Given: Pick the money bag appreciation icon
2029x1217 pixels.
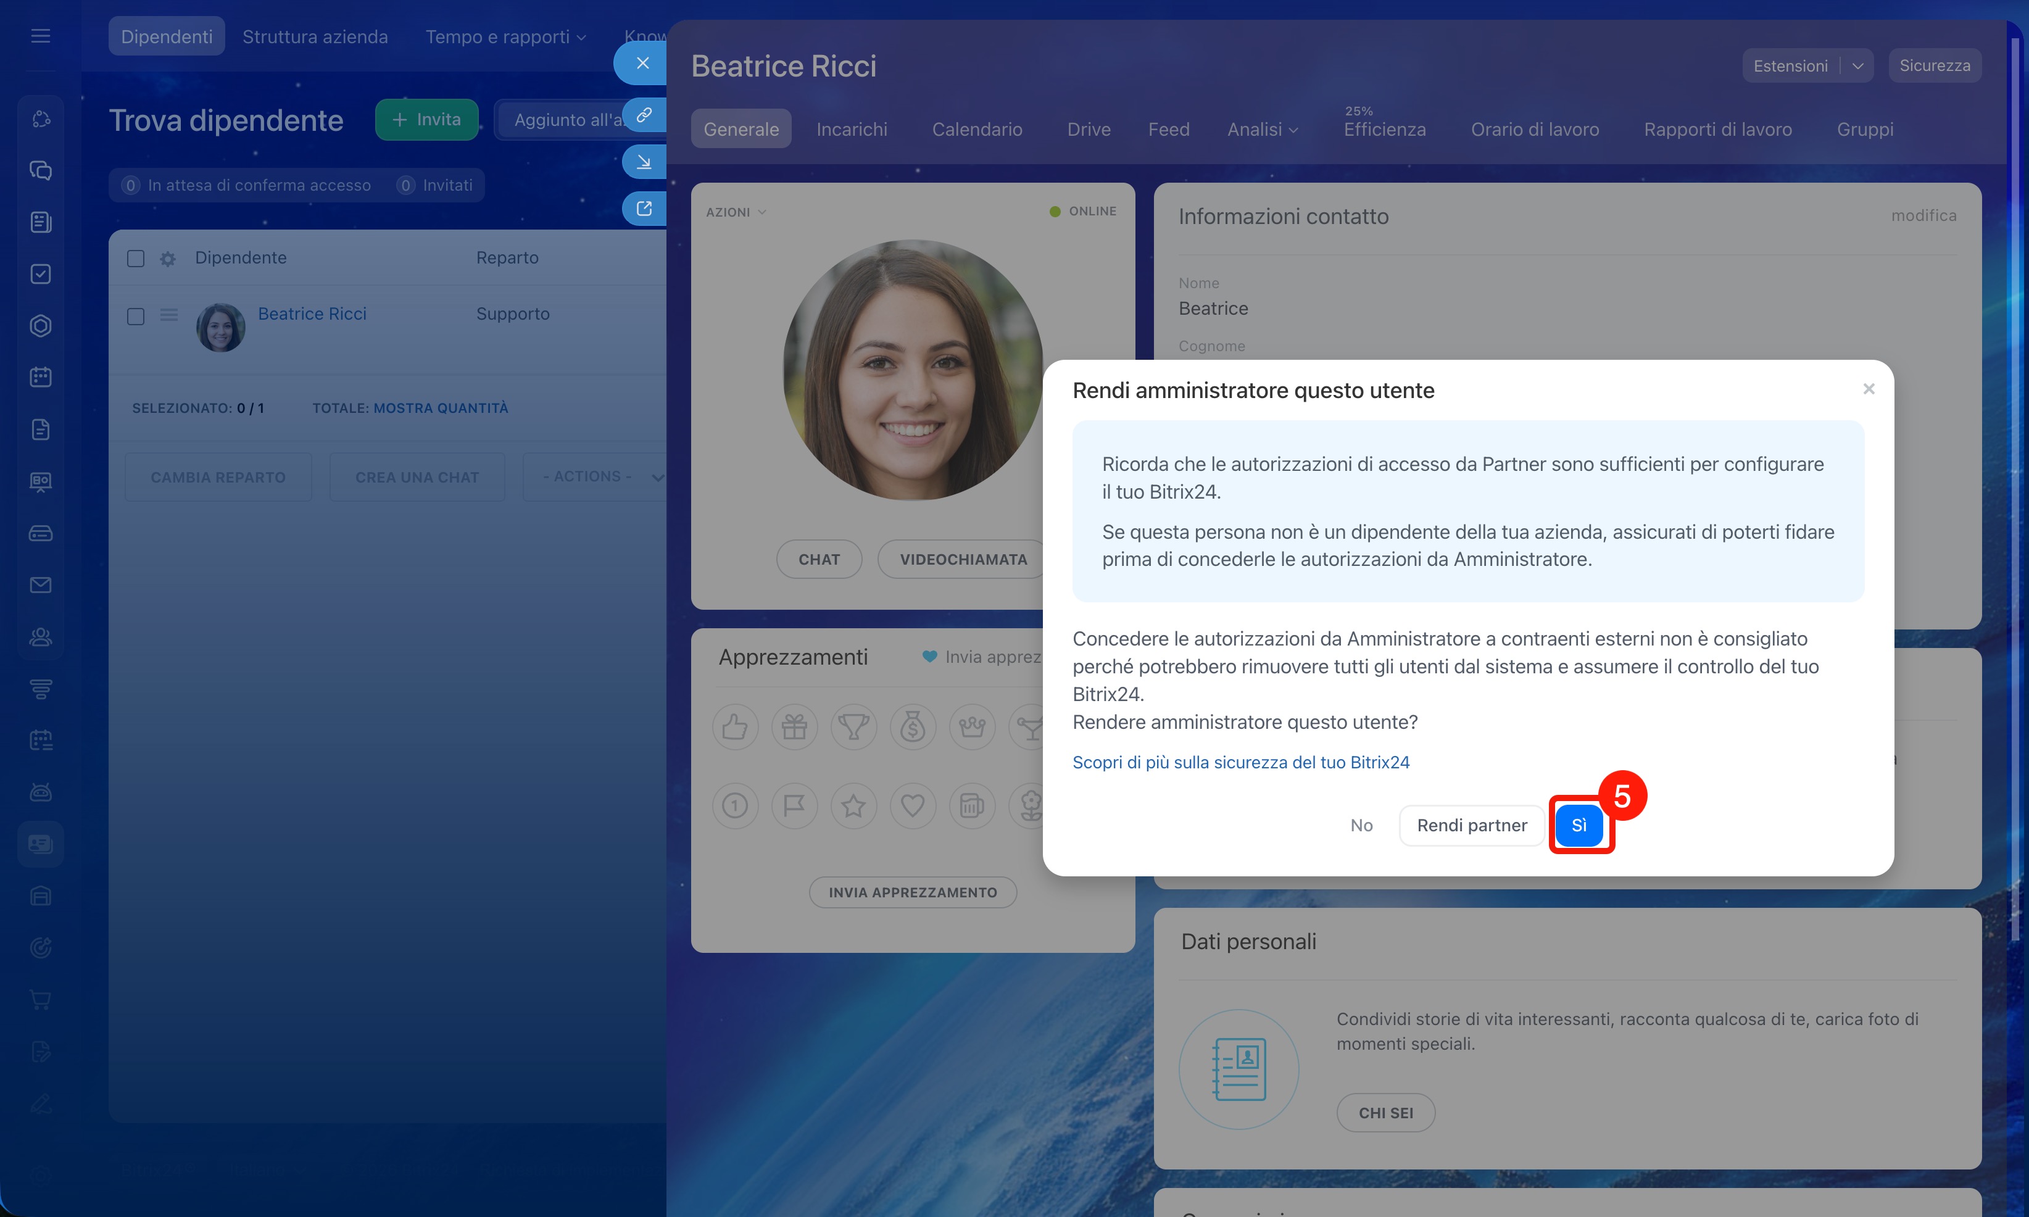Looking at the screenshot, I should pyautogui.click(x=913, y=726).
